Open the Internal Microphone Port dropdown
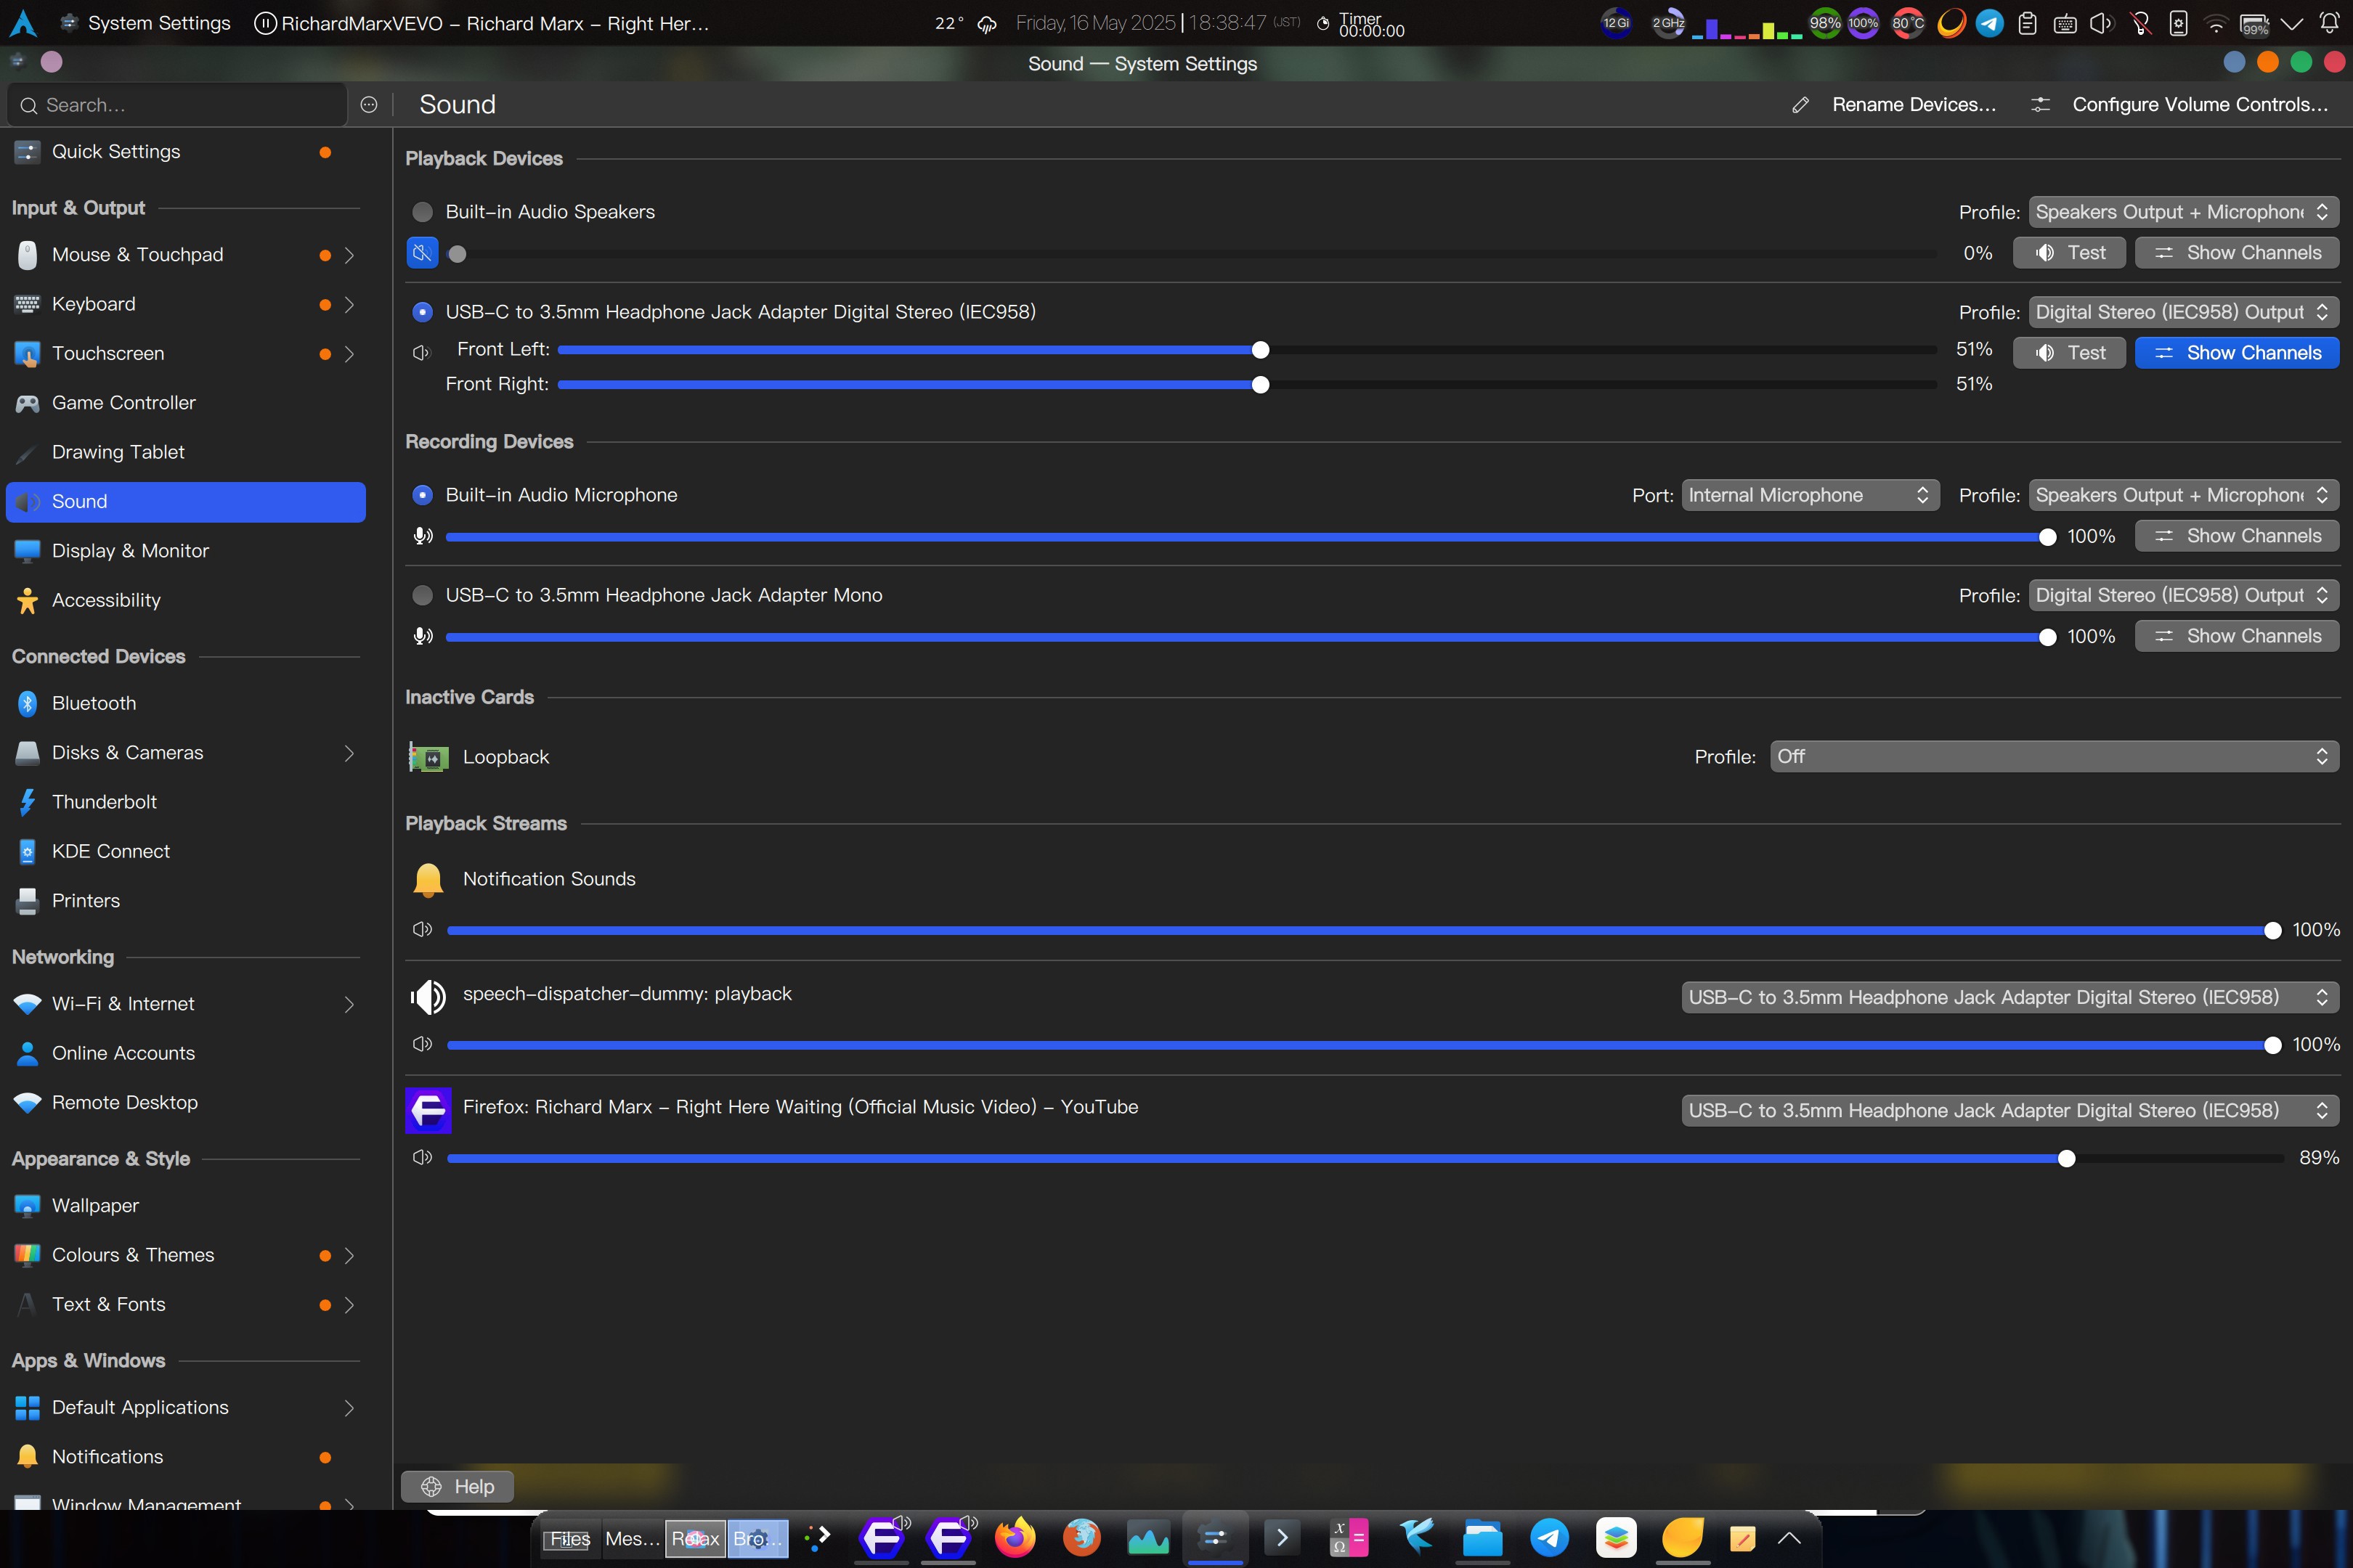 point(1810,495)
